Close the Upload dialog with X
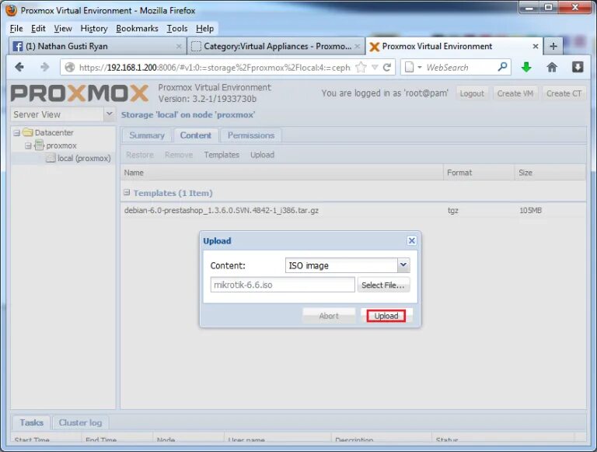The image size is (597, 452). [411, 240]
